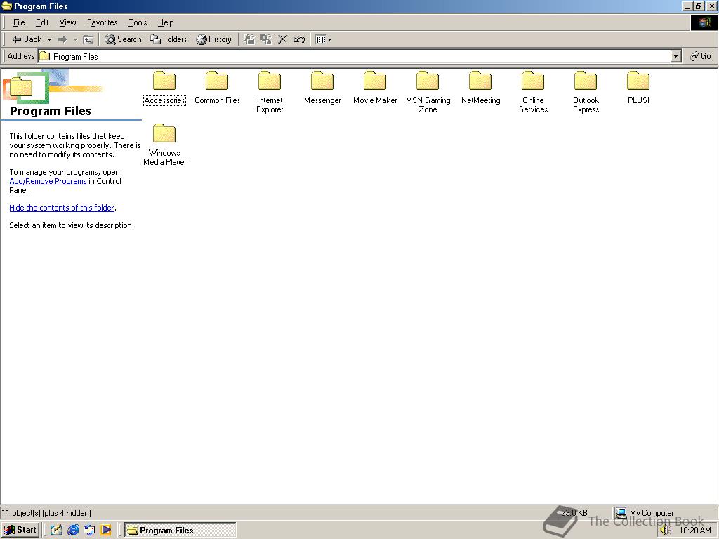This screenshot has height=539, width=719.
Task: Click the NetMeeting folder
Action: click(x=480, y=88)
